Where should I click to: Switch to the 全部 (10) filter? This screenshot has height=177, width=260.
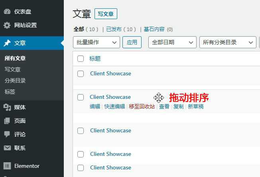tap(86, 29)
